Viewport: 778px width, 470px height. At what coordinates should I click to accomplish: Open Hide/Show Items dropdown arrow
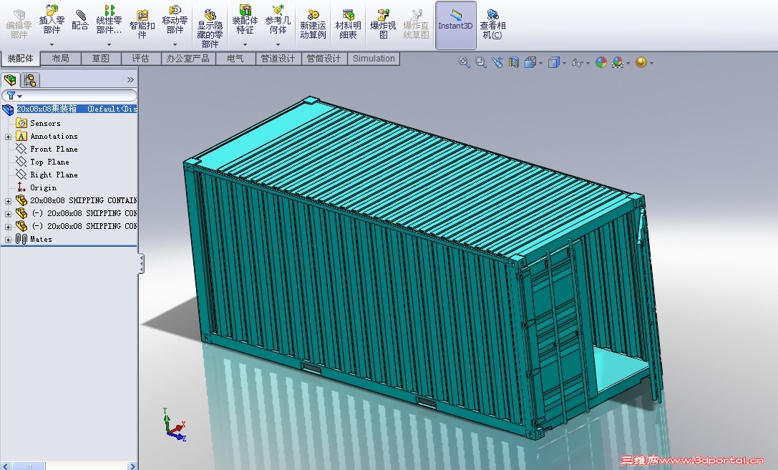pos(588,64)
